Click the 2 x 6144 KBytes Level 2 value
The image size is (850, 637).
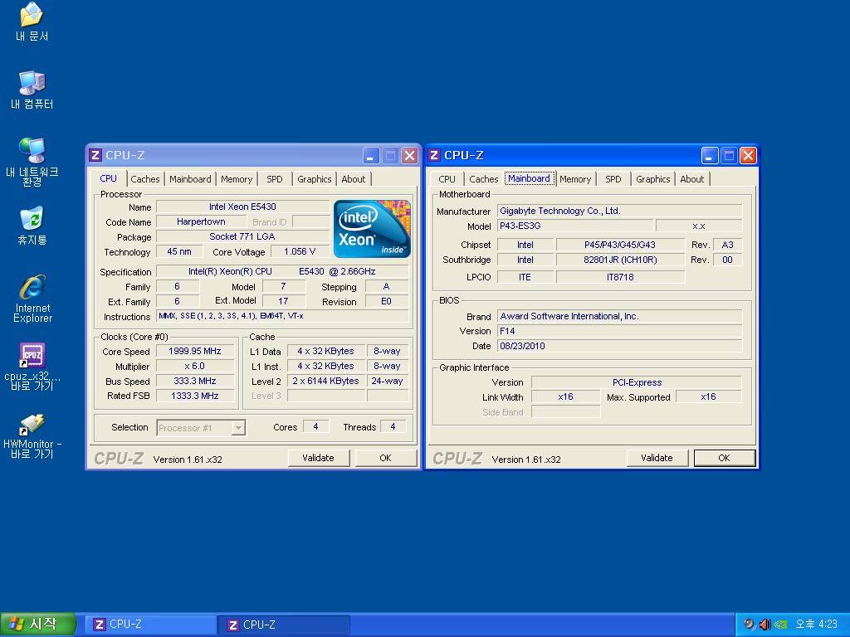pyautogui.click(x=325, y=381)
